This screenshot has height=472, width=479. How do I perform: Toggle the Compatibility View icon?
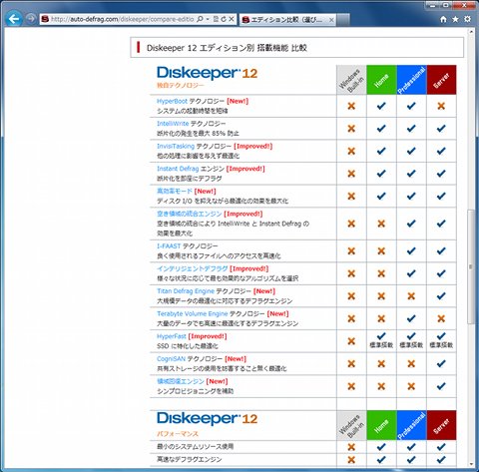click(x=216, y=19)
